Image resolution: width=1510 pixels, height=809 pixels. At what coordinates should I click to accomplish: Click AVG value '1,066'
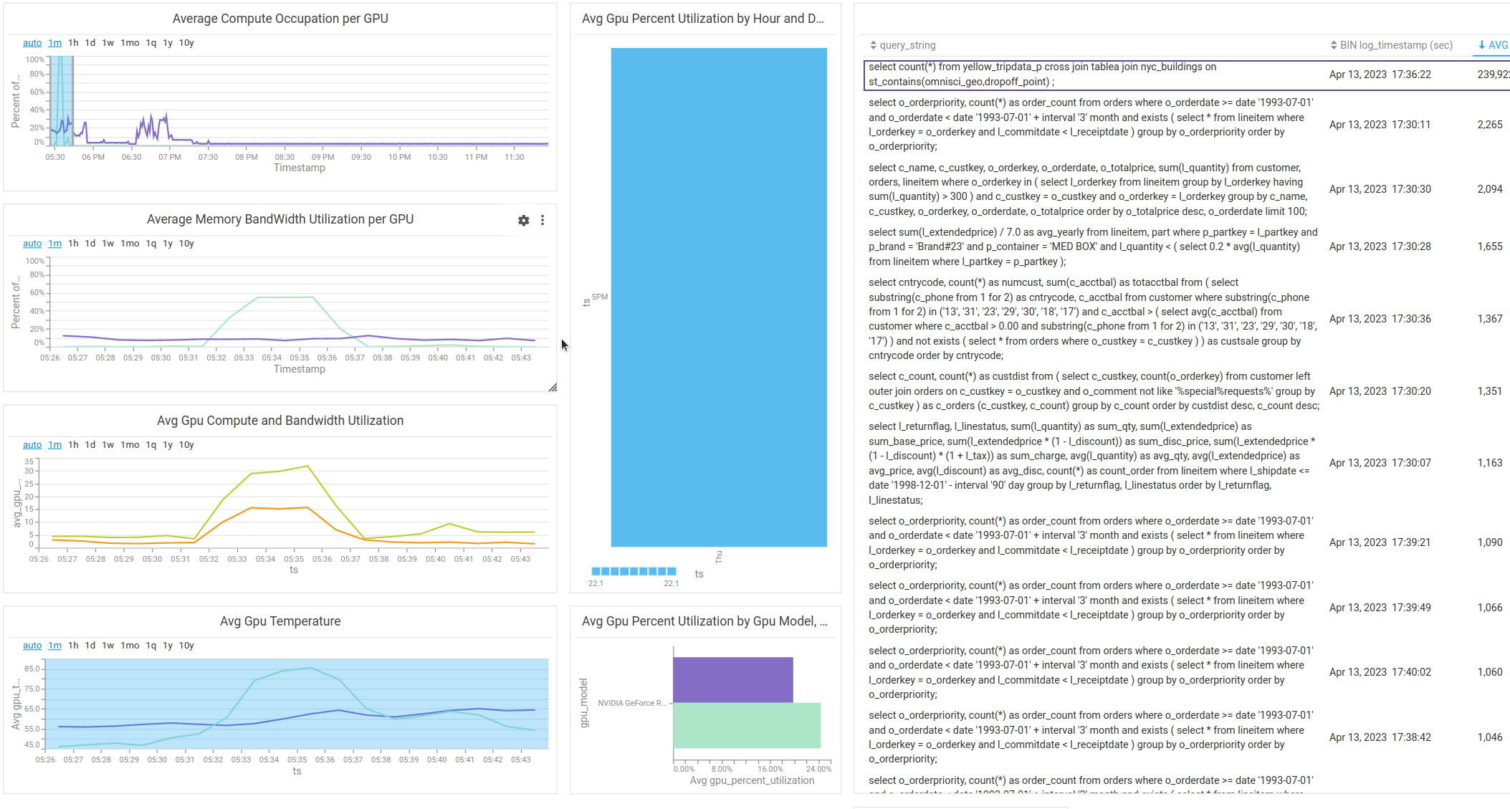(1490, 608)
